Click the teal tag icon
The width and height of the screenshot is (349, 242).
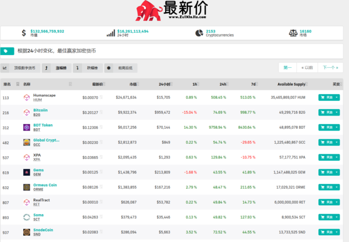pos(7,51)
